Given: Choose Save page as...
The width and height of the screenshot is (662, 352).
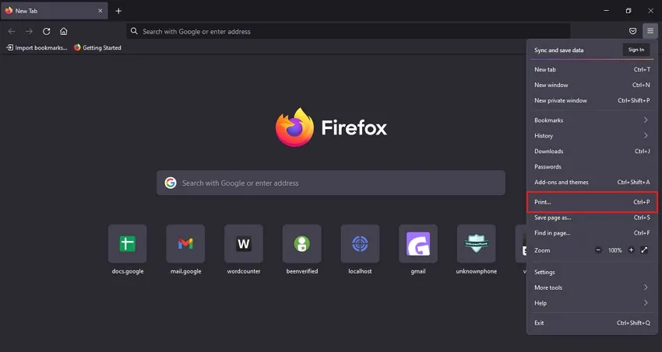Looking at the screenshot, I should pos(592,218).
